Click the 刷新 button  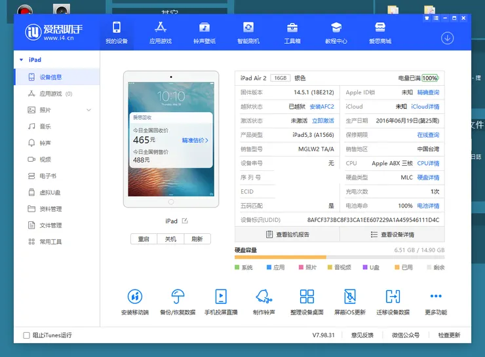tap(197, 239)
